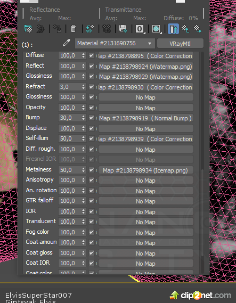Viewport: 236px width, 303px height.
Task: Click the VRayMtl material type button
Action: [180, 43]
